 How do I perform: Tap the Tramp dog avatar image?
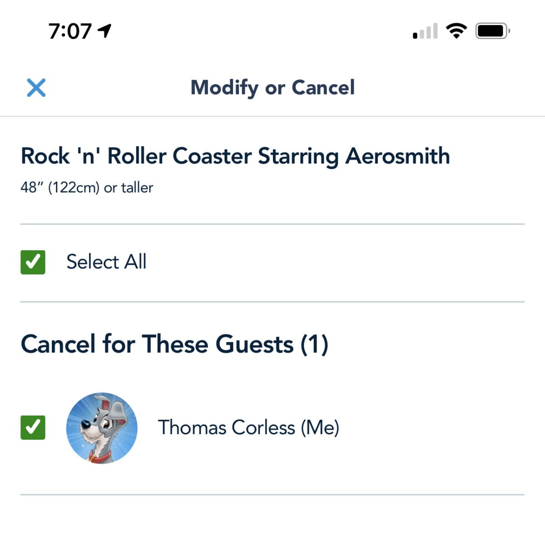[102, 428]
